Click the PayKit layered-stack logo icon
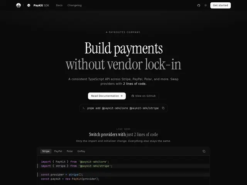The image size is (247, 185). (x=29, y=5)
